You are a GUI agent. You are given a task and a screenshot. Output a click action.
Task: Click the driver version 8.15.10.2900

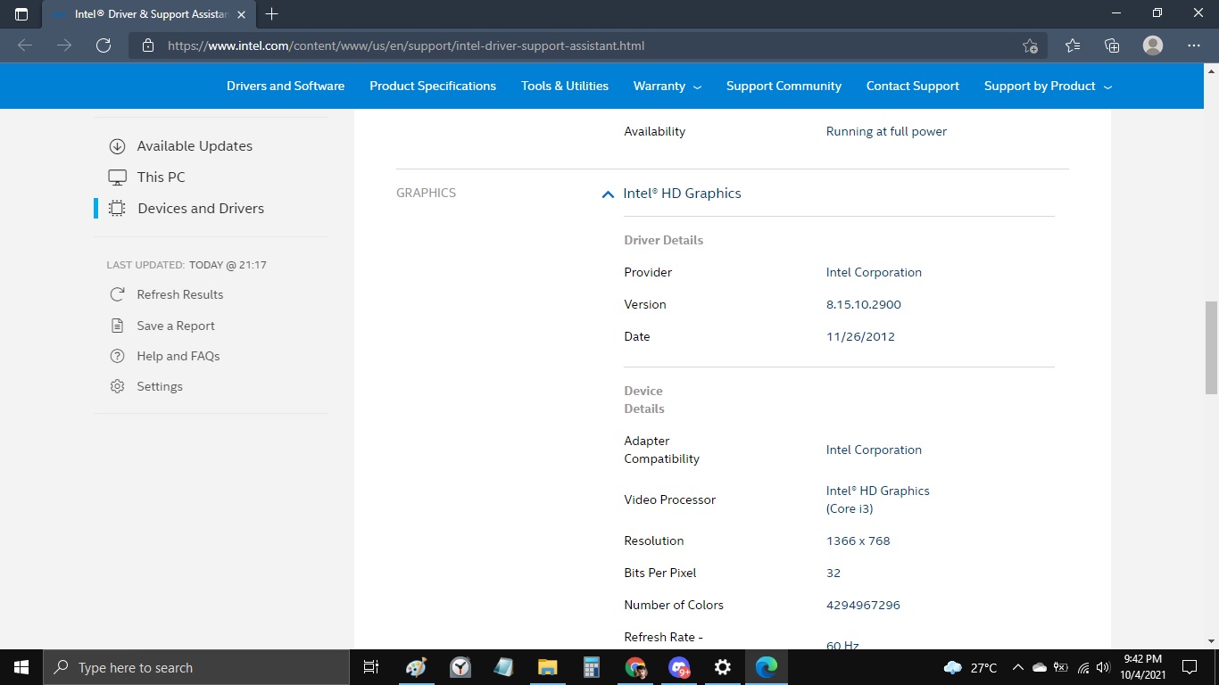point(864,304)
